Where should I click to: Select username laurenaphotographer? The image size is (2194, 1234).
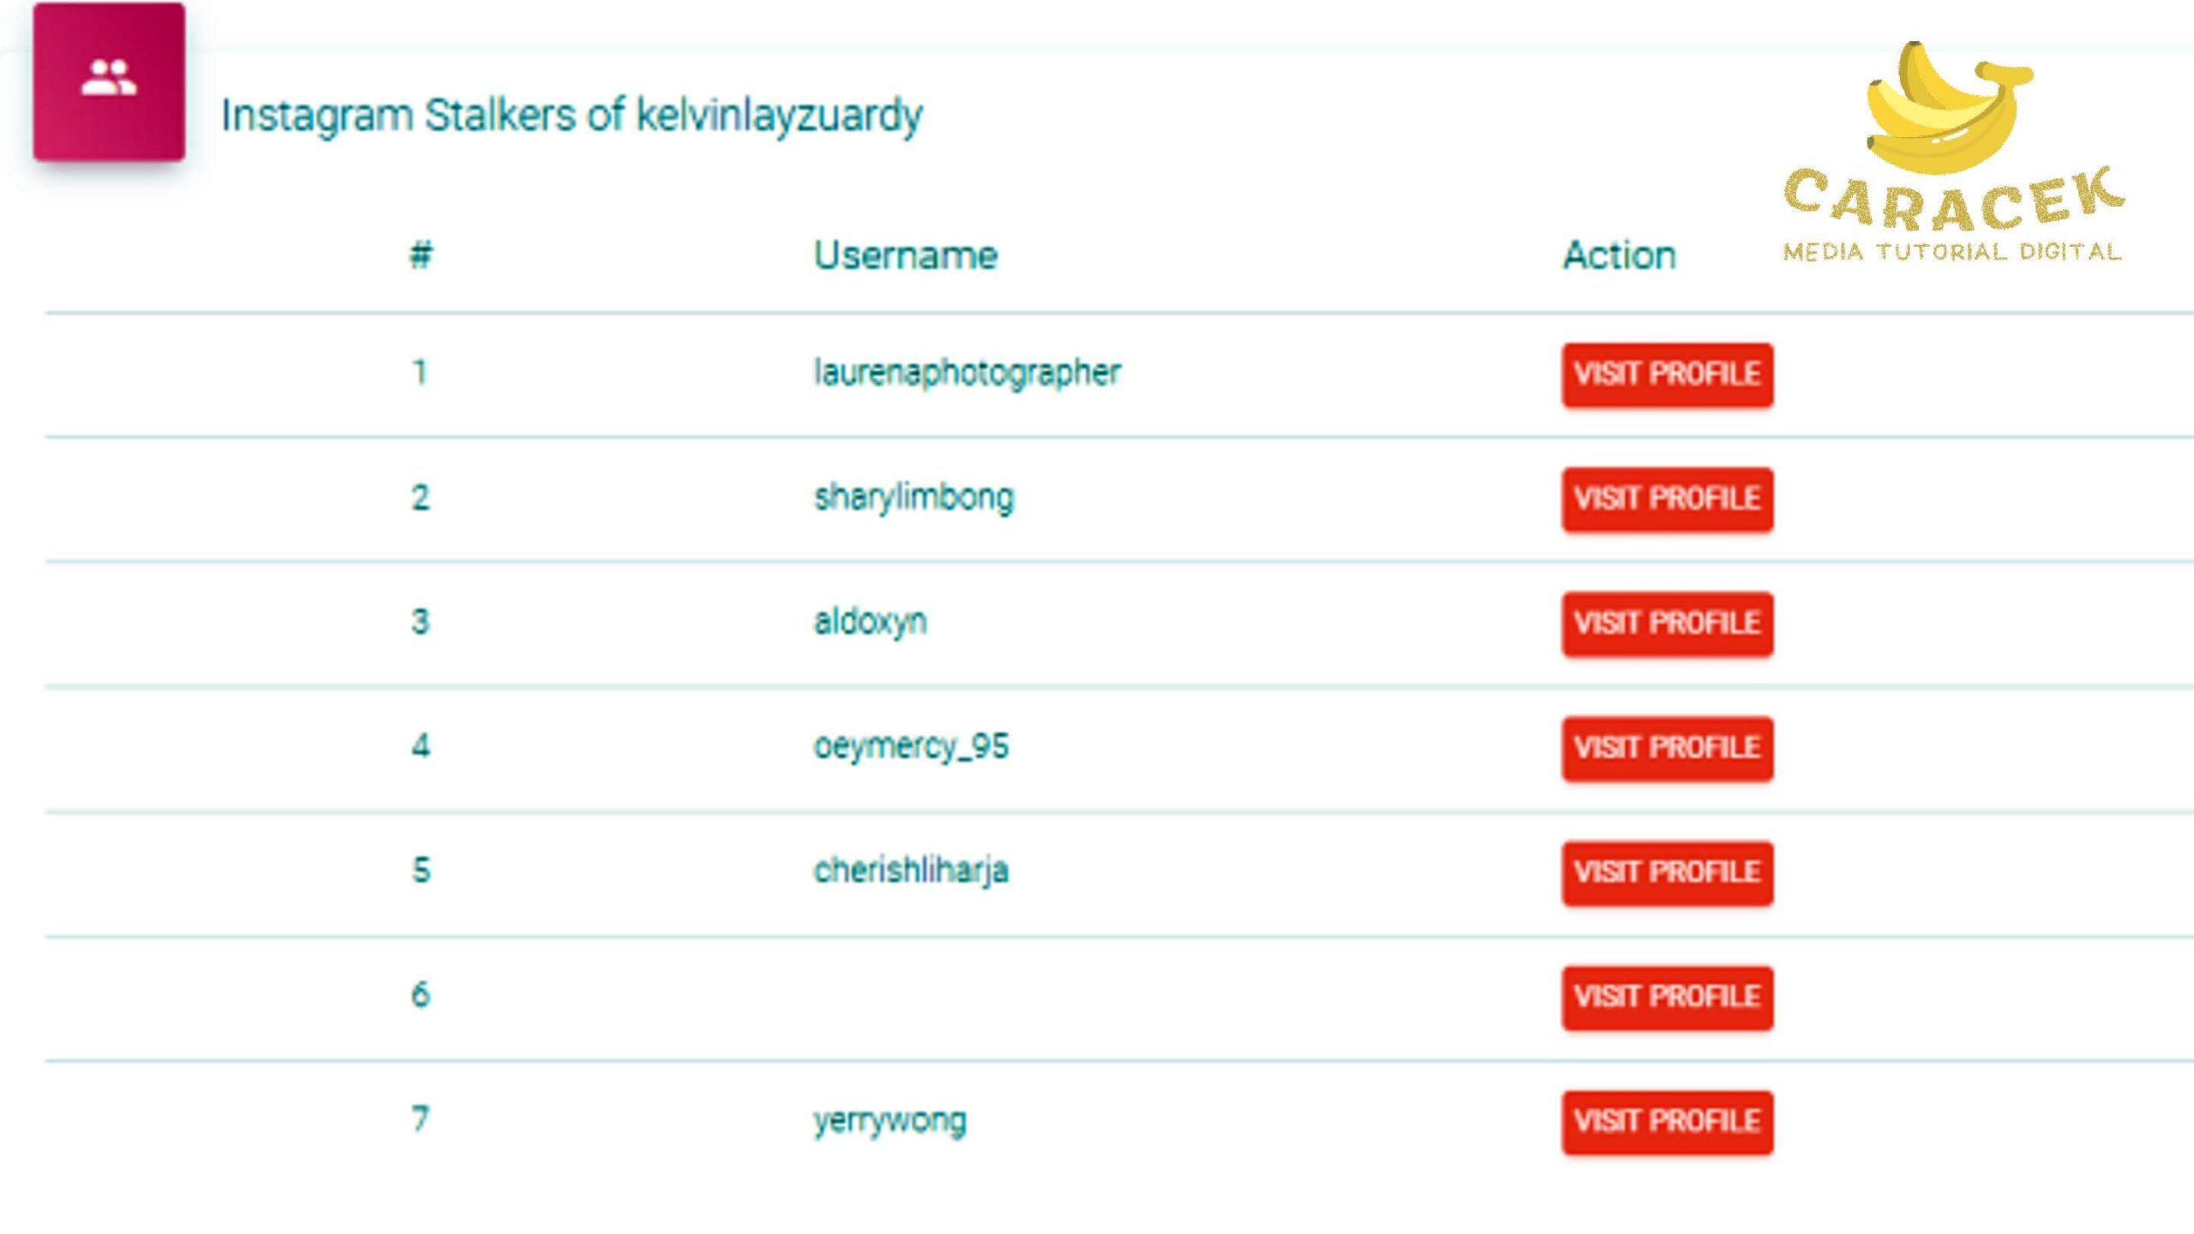[967, 373]
